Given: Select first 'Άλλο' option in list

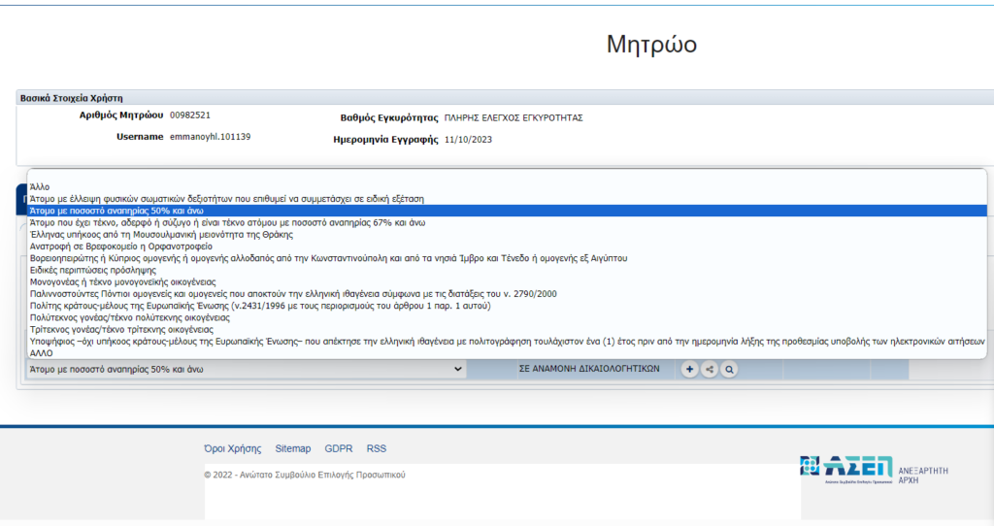Looking at the screenshot, I should click(507, 187).
